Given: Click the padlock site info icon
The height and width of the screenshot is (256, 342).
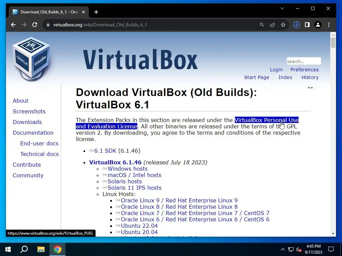Looking at the screenshot, I should point(48,25).
